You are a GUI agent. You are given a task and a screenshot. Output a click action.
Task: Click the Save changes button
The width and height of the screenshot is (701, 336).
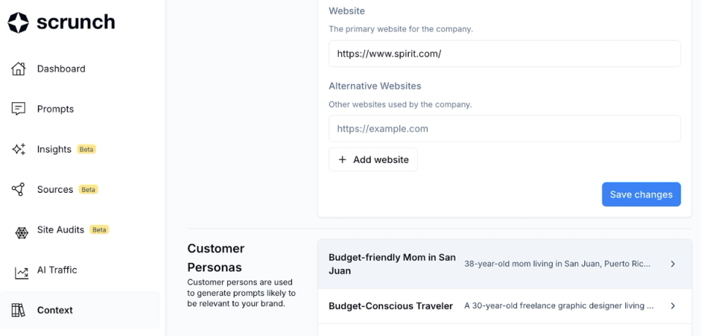point(641,194)
